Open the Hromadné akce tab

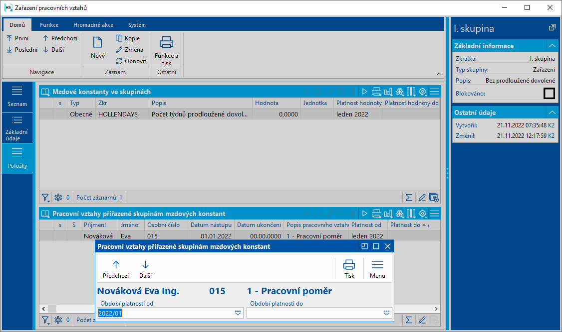pos(93,25)
